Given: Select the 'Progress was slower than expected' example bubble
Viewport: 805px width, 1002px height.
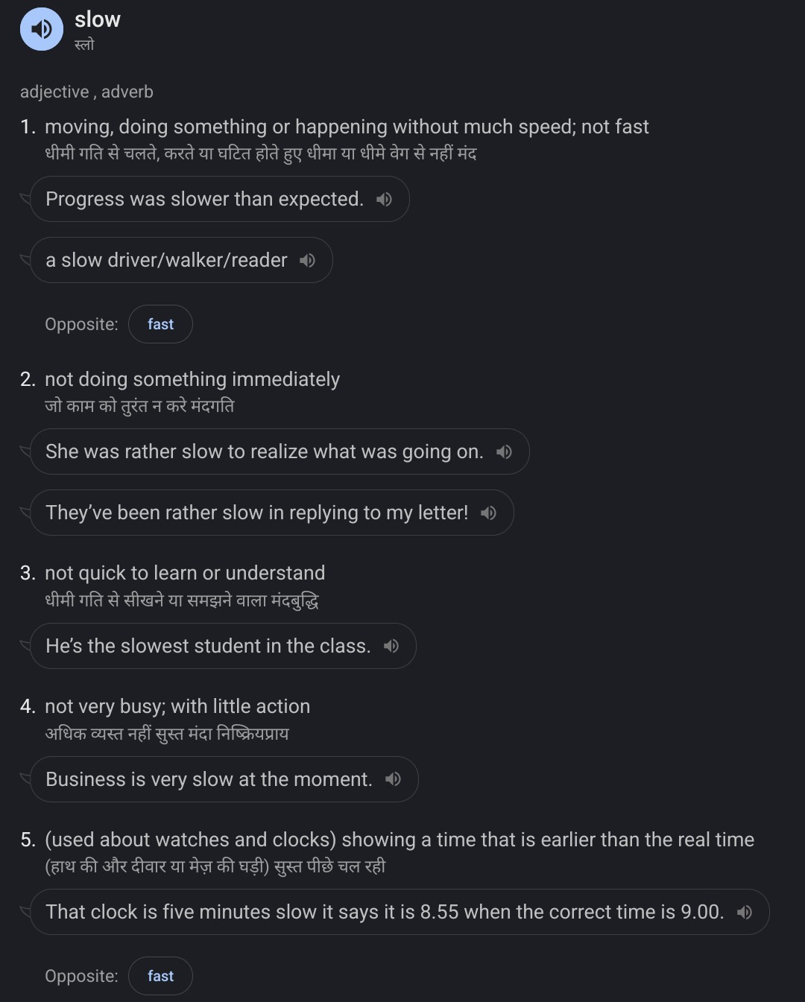Looking at the screenshot, I should (204, 199).
